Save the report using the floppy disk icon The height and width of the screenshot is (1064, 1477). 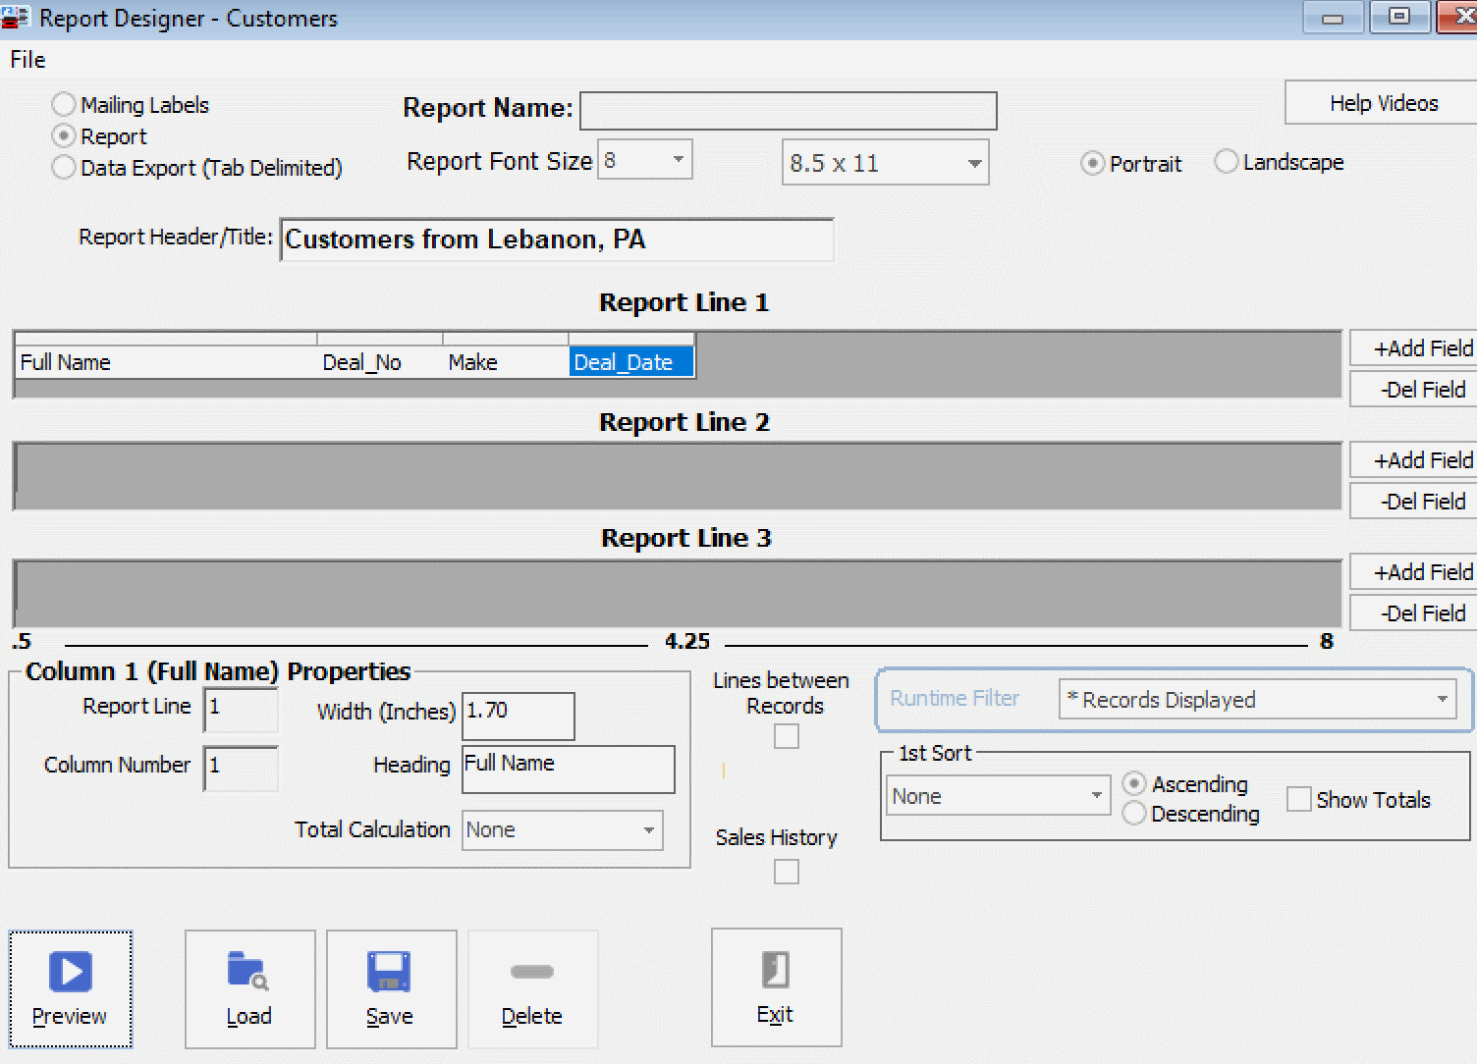pos(390,972)
